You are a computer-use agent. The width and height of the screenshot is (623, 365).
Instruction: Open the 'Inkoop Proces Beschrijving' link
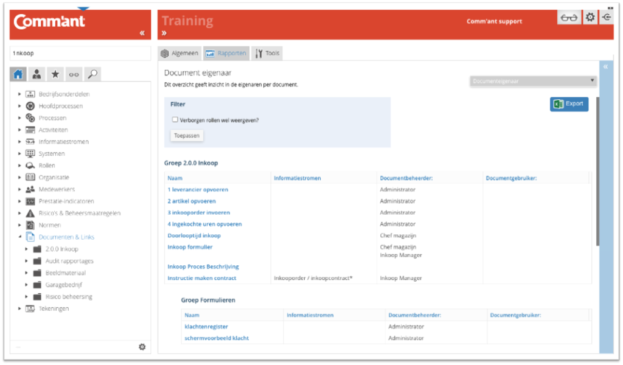203,266
